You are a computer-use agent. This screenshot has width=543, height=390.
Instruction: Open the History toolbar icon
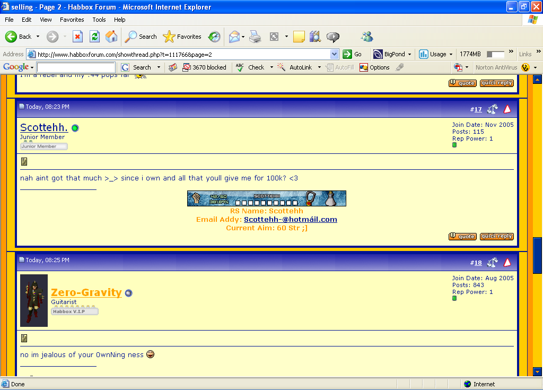[214, 37]
